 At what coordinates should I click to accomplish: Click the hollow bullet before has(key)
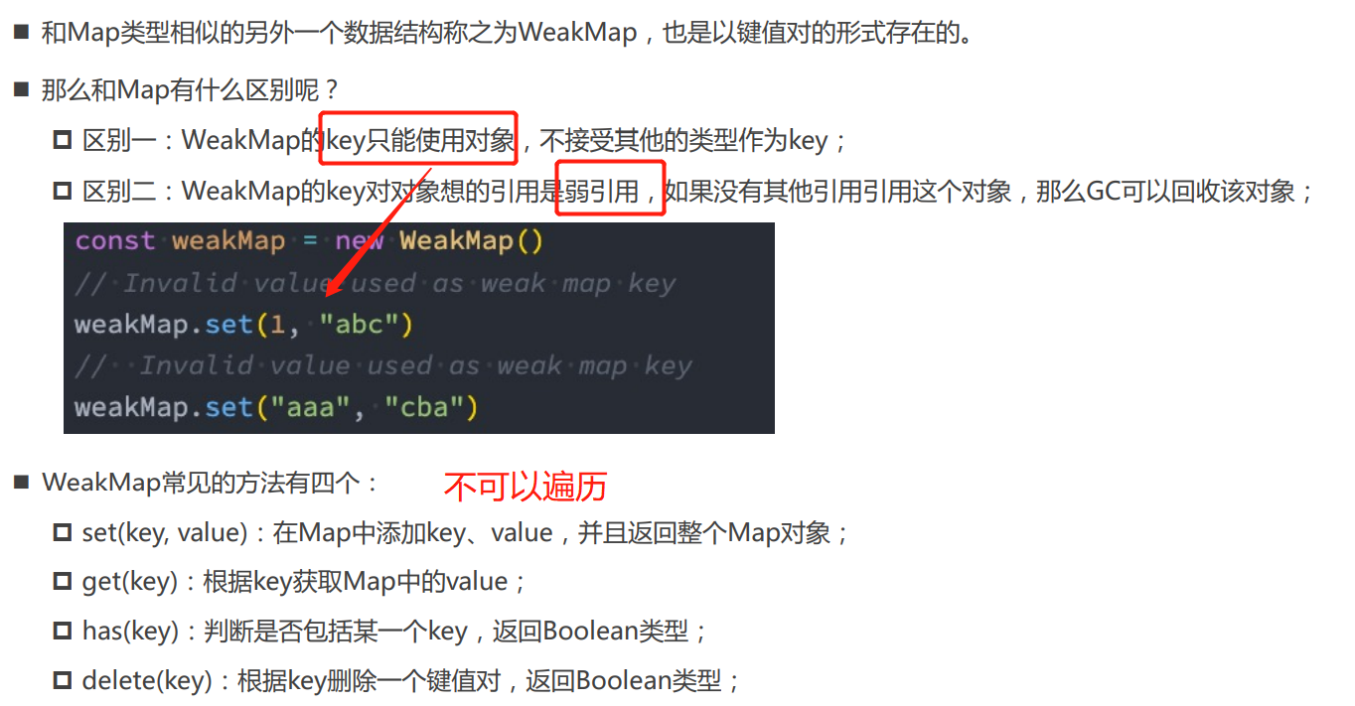tap(63, 631)
